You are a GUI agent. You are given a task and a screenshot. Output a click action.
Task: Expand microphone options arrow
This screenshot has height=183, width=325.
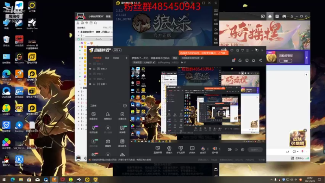pos(208,149)
